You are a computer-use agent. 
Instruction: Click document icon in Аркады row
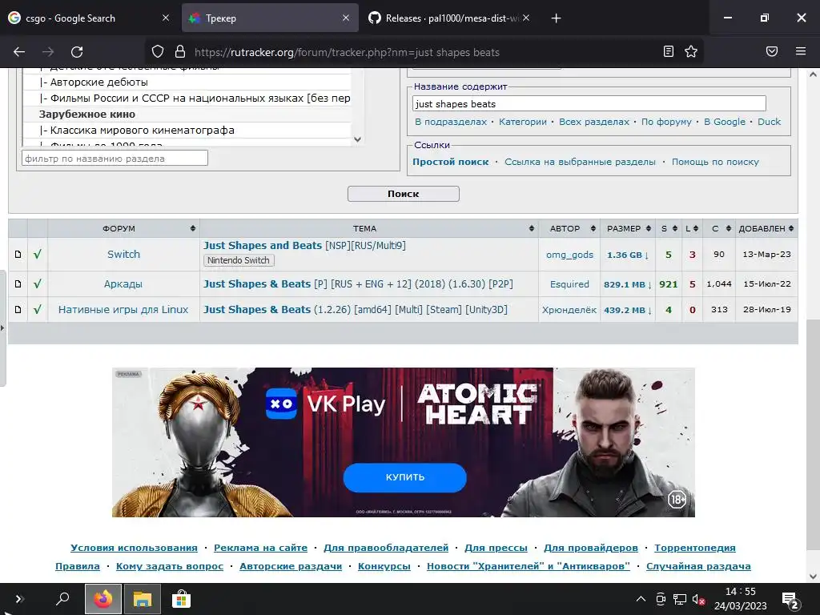coord(18,284)
